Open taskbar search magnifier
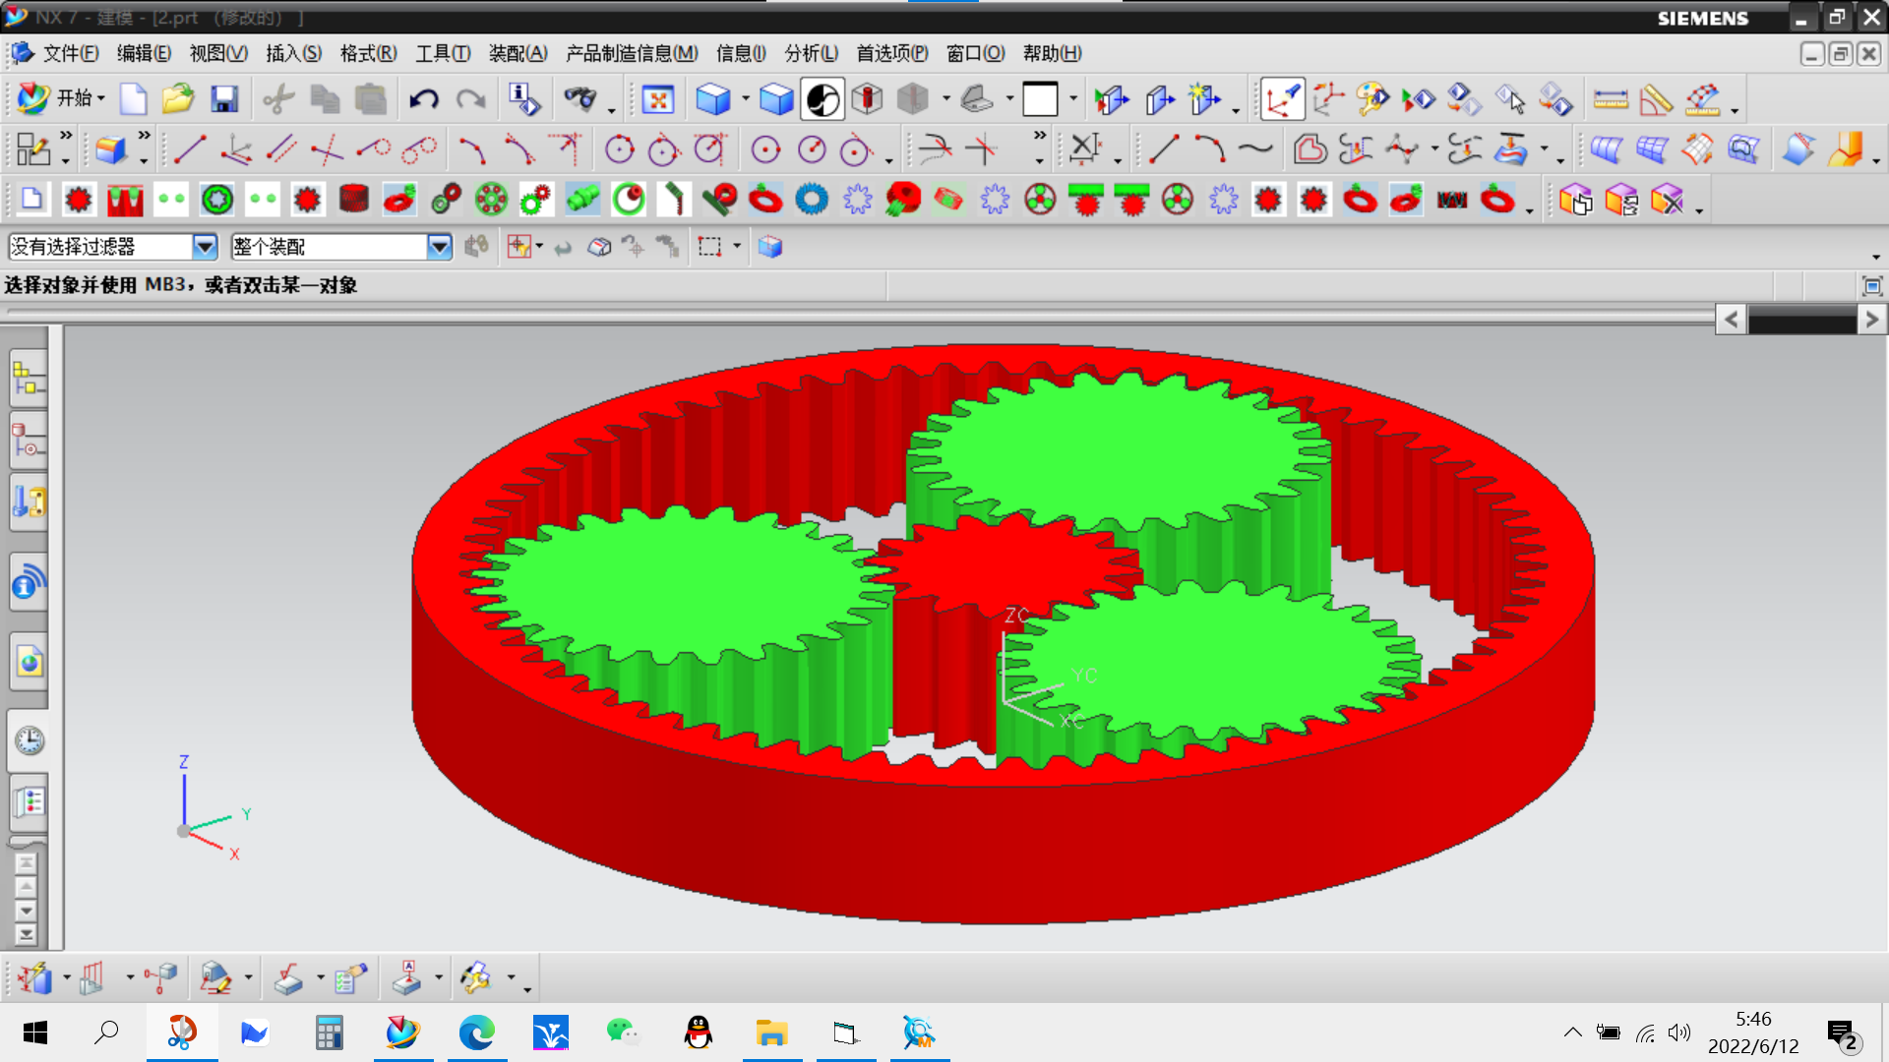This screenshot has width=1889, height=1062. tap(106, 1032)
